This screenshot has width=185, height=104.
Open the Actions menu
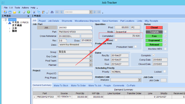(25, 8)
